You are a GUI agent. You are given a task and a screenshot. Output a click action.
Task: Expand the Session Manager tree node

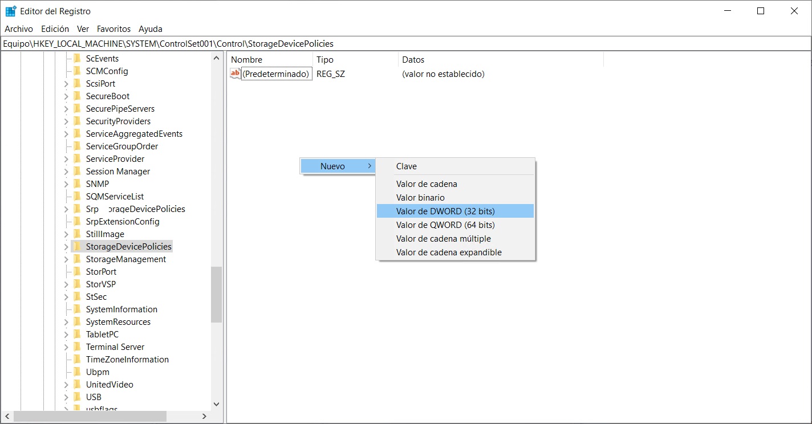click(x=66, y=172)
